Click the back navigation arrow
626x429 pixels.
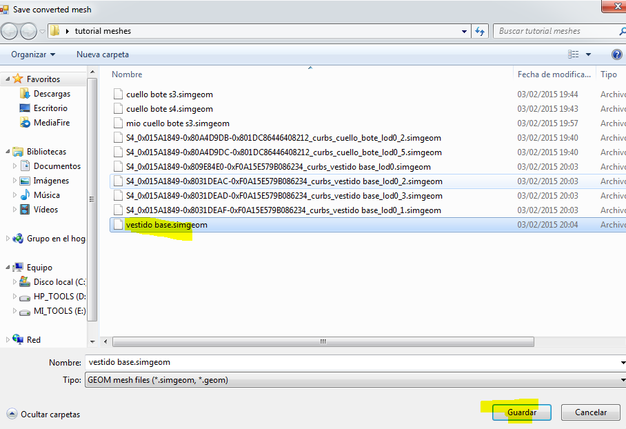[x=10, y=31]
